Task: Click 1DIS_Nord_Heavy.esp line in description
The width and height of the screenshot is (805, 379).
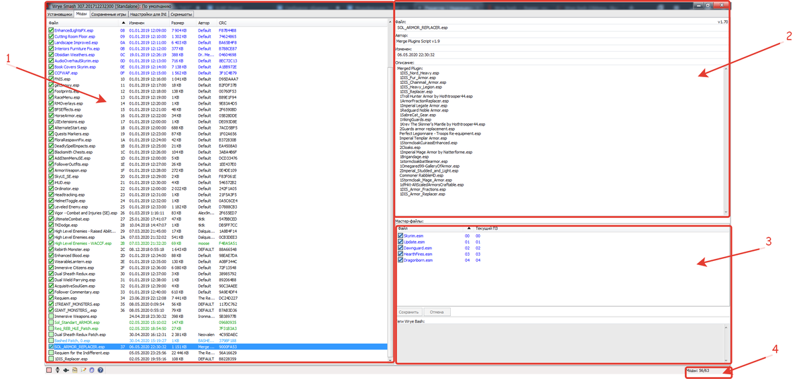Action: pyautogui.click(x=419, y=73)
